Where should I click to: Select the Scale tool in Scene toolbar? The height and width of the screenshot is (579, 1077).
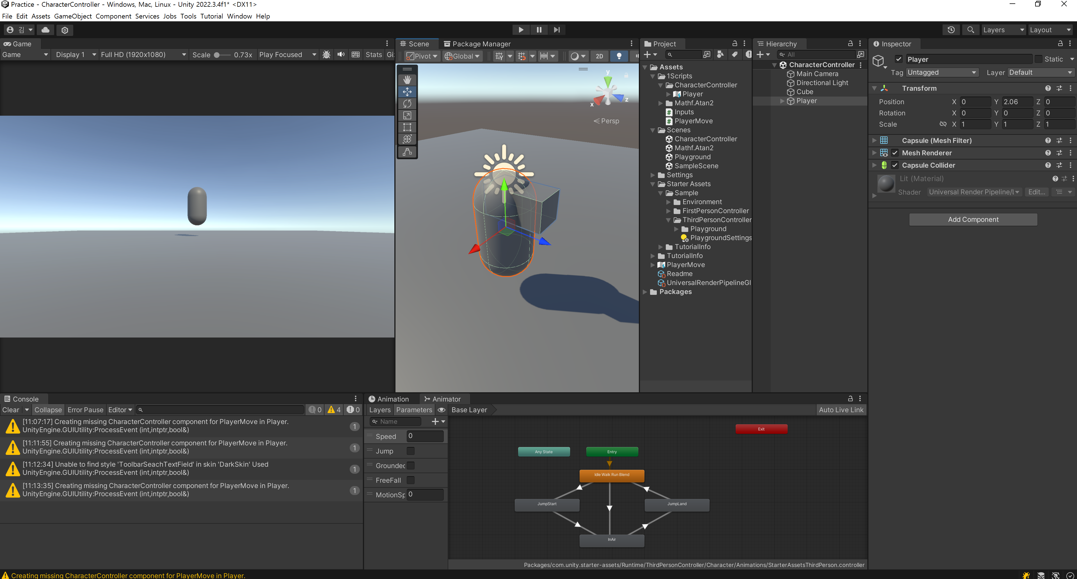407,115
